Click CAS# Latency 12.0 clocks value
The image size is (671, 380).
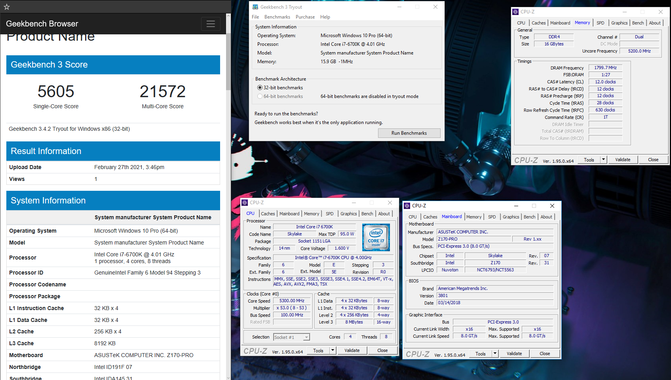[605, 82]
